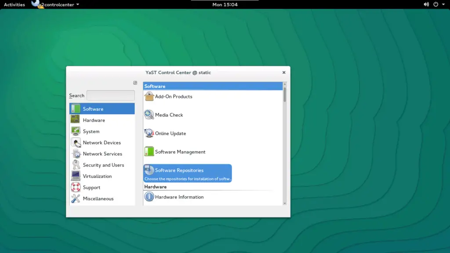Click the System category monitor icon
Image resolution: width=450 pixels, height=253 pixels.
76,131
